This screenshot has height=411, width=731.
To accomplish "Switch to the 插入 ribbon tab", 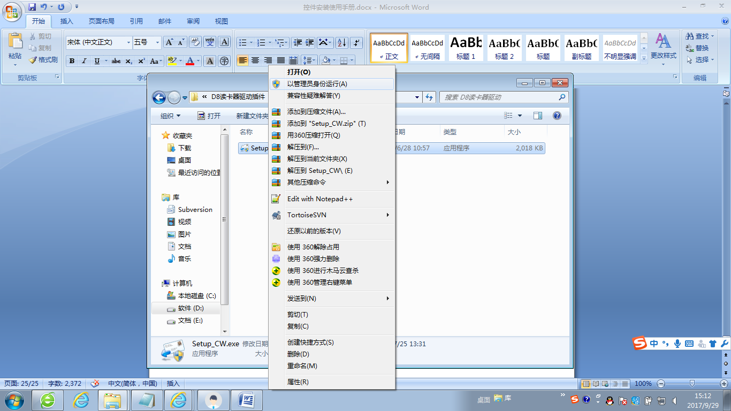I will tap(67, 21).
